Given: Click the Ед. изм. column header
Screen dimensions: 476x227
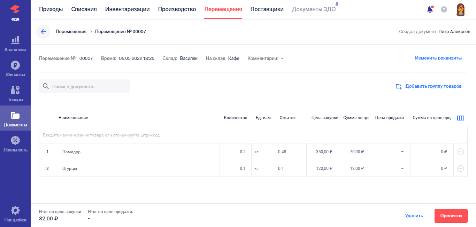Looking at the screenshot, I should [263, 118].
